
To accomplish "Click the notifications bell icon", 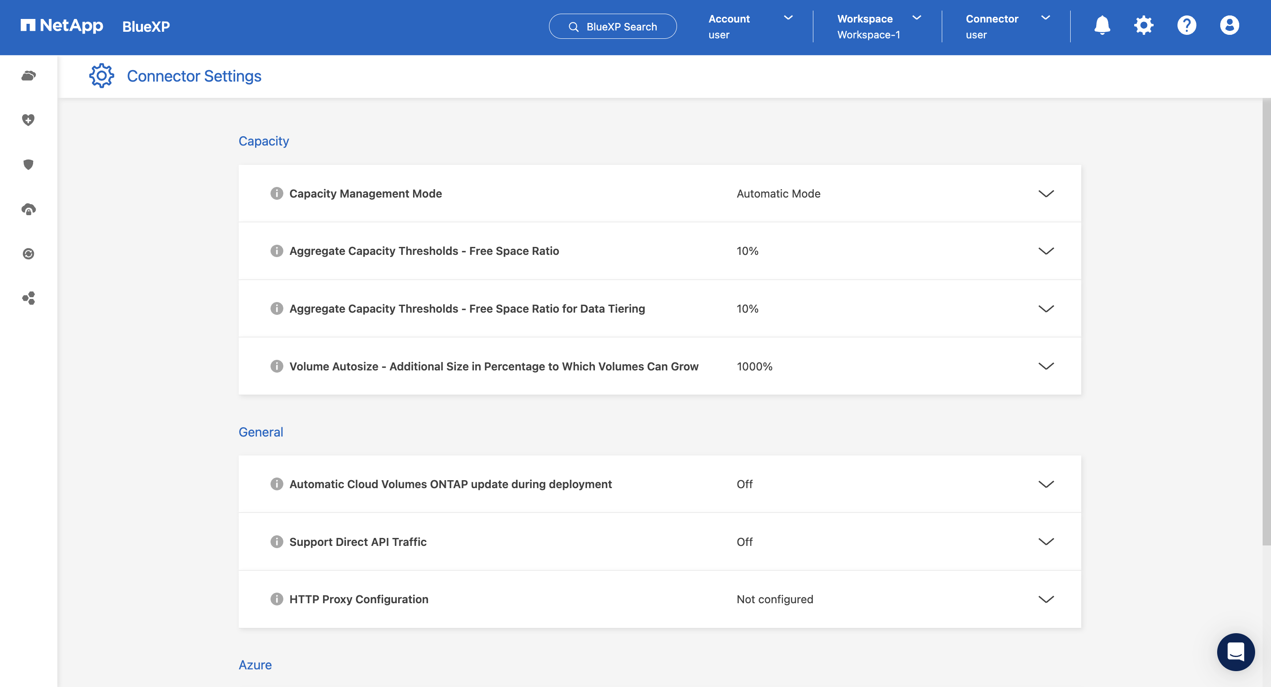I will pos(1102,26).
